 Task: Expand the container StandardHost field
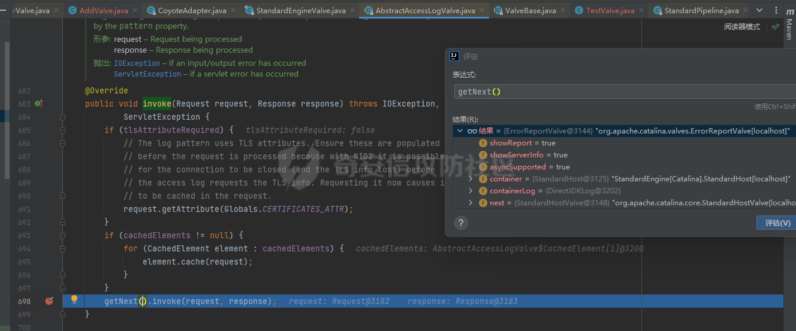click(471, 179)
